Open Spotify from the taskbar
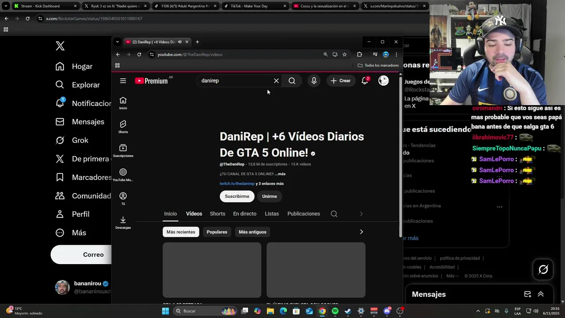Screen dimensions: 565x318 pyautogui.click(x=335, y=311)
